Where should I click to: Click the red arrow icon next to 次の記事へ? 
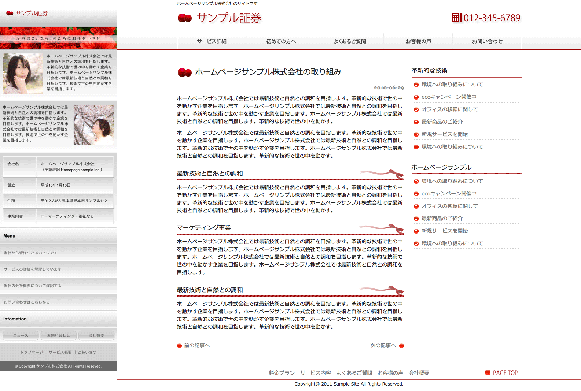tap(401, 346)
